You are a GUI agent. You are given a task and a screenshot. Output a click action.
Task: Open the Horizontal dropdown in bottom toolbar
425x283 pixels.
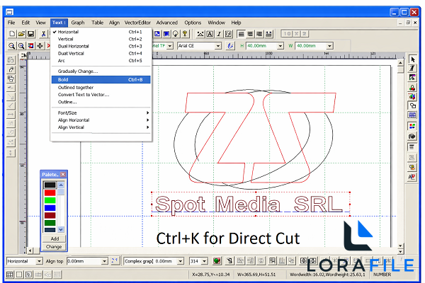click(x=39, y=261)
